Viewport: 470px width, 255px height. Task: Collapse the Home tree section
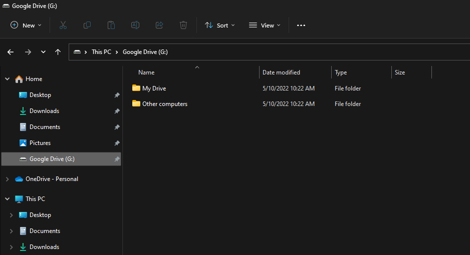coord(8,79)
